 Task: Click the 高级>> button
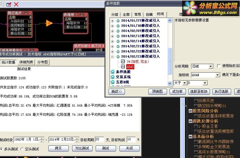pyautogui.click(x=117, y=92)
